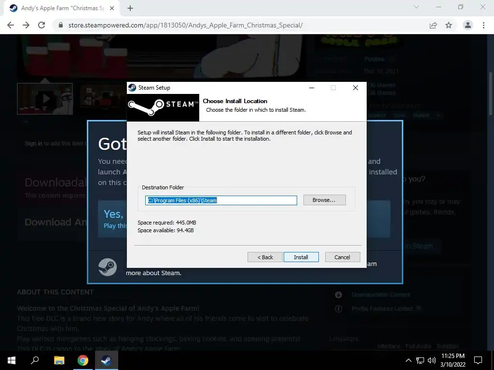Click the Profile Features Limited info icon
Viewport: 494px width, 370px height.
[338, 309]
